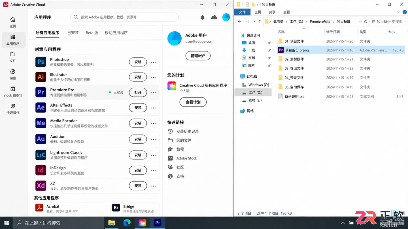Open more options for Illustrator
This screenshot has width=408, height=229.
tap(154, 77)
